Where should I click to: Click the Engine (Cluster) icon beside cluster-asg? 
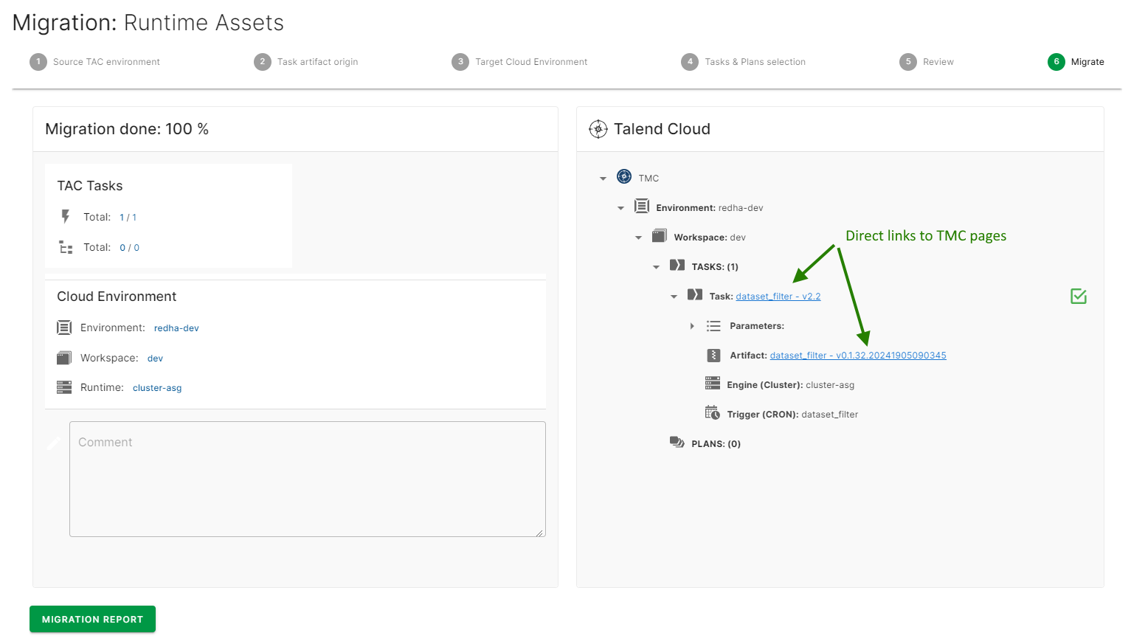pos(713,384)
